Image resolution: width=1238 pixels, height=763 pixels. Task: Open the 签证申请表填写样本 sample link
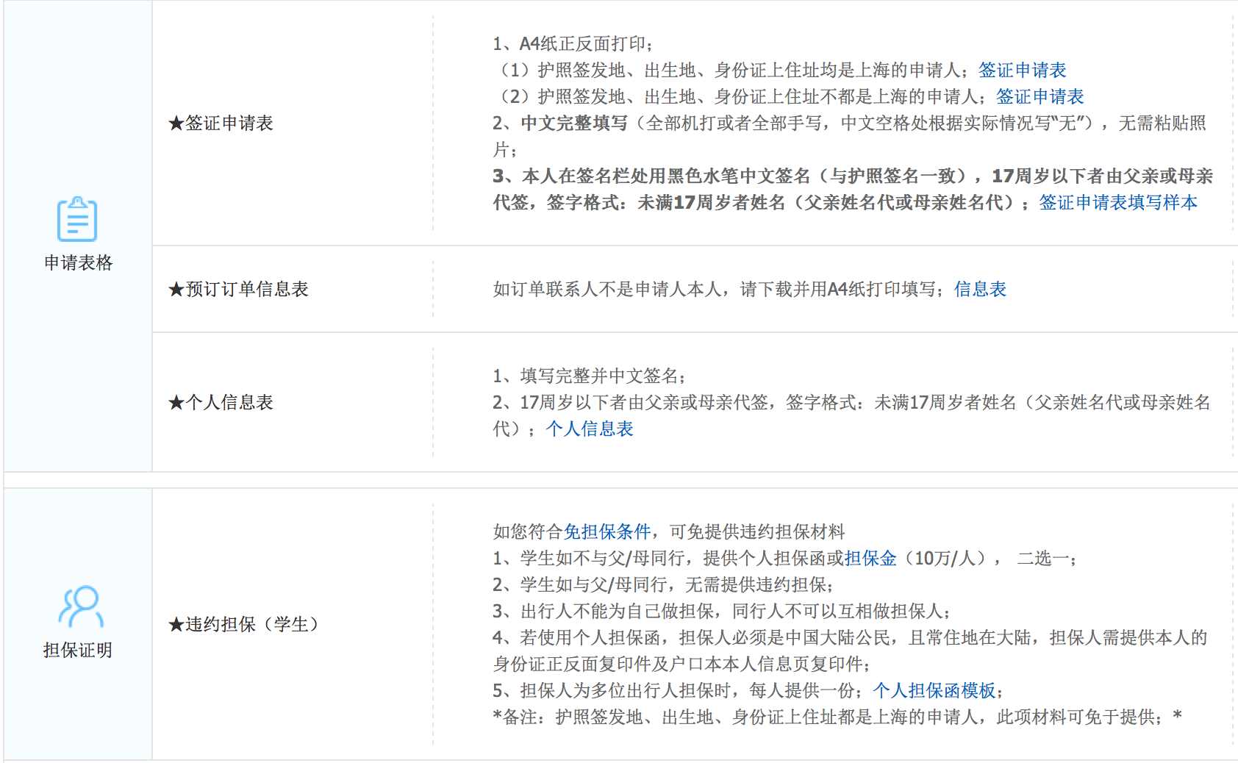pyautogui.click(x=1117, y=202)
